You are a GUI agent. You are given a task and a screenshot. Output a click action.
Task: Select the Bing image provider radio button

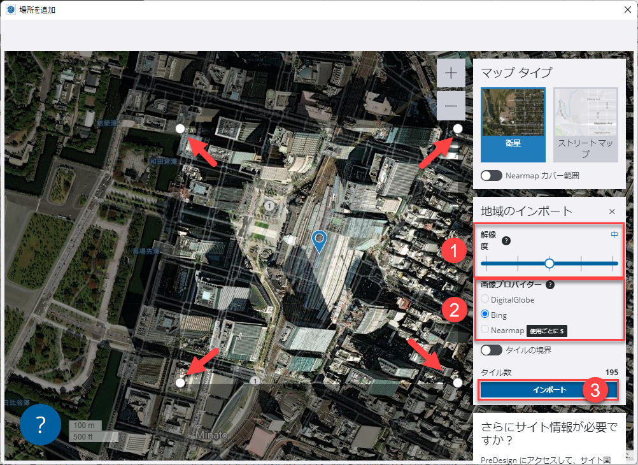485,315
